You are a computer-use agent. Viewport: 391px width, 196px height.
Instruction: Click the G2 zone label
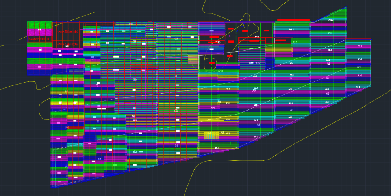click(135, 152)
